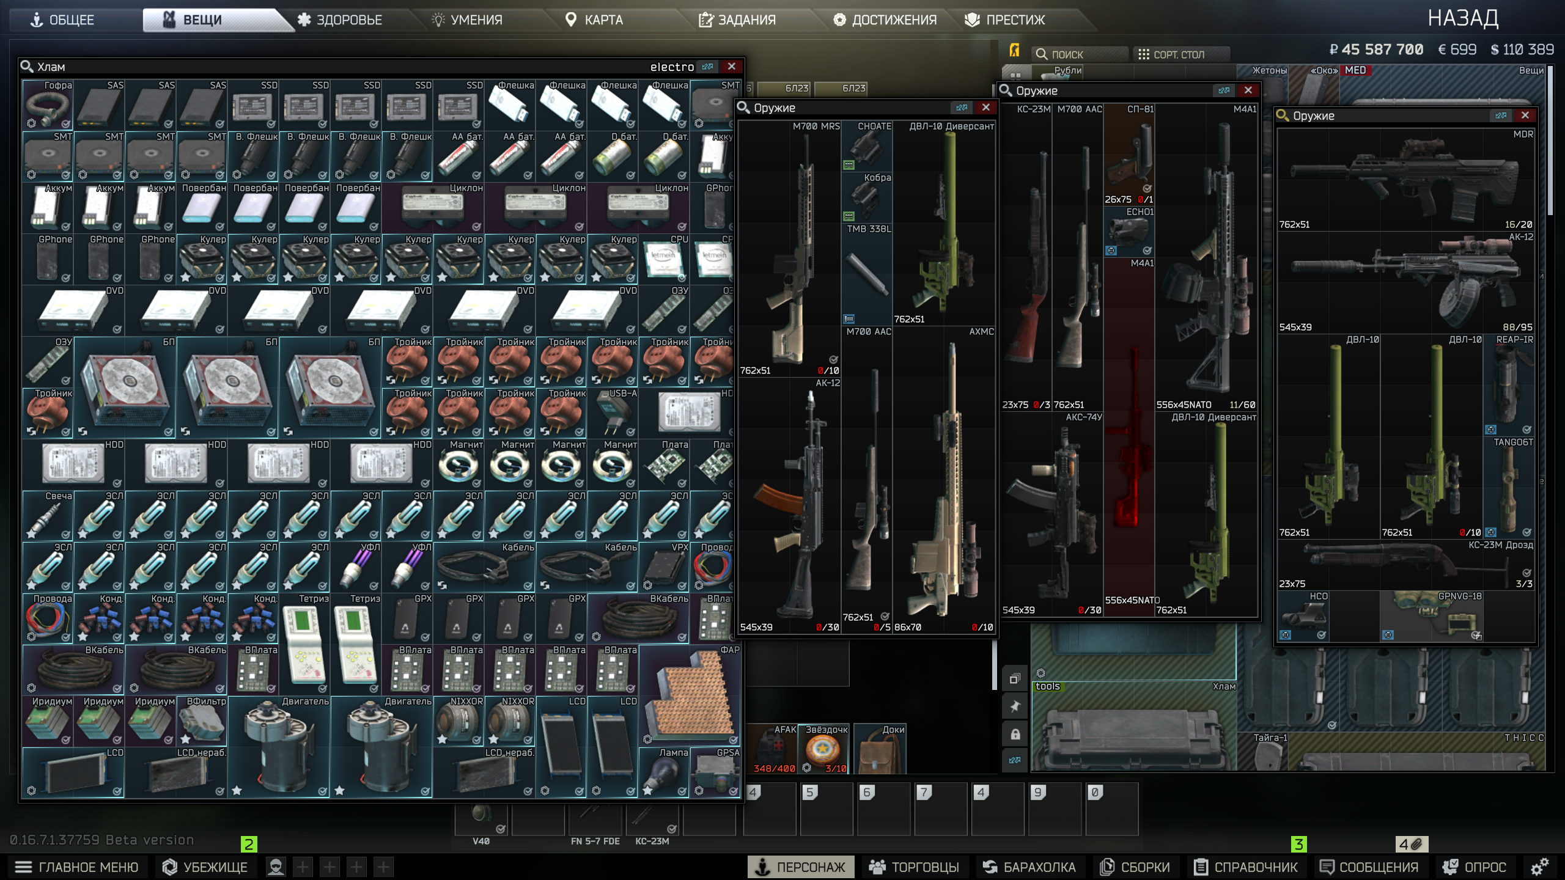Go to the КАРТА tab
Image resolution: width=1565 pixels, height=880 pixels.
pyautogui.click(x=594, y=20)
